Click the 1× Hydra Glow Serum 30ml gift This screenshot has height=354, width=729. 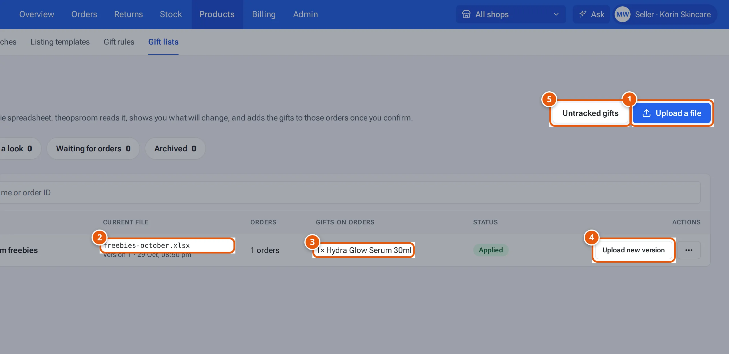click(x=364, y=250)
